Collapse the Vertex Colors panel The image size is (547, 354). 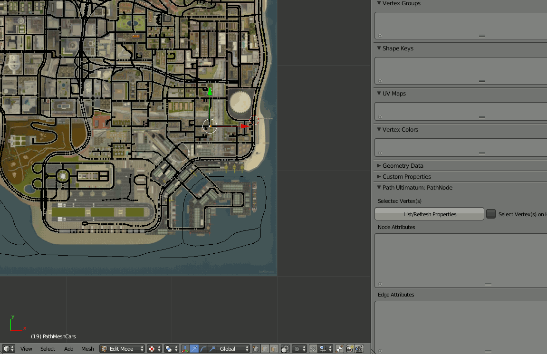click(379, 129)
